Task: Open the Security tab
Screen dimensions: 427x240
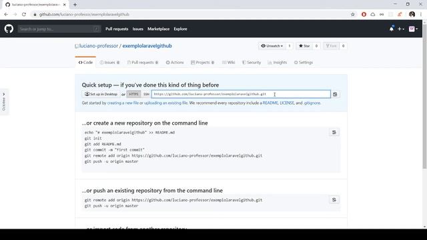Action: click(252, 62)
